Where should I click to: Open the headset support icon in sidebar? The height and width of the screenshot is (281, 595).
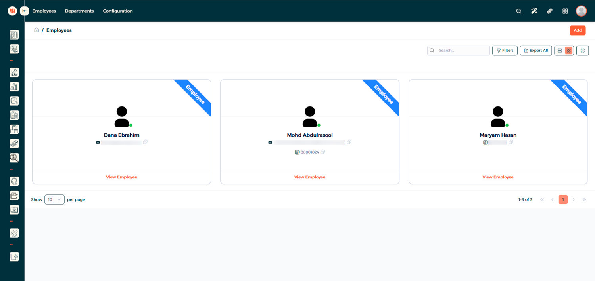[14, 181]
